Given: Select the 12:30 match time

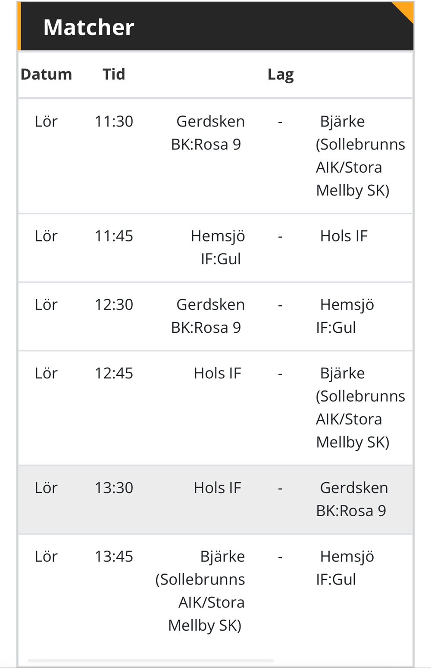Looking at the screenshot, I should click(114, 304).
